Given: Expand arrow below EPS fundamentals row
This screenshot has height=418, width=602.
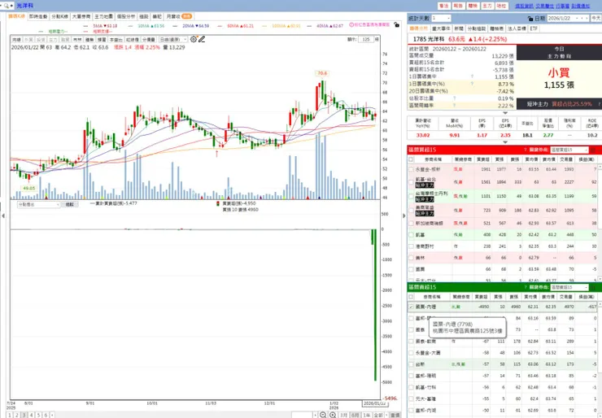Looking at the screenshot, I should click(505, 142).
